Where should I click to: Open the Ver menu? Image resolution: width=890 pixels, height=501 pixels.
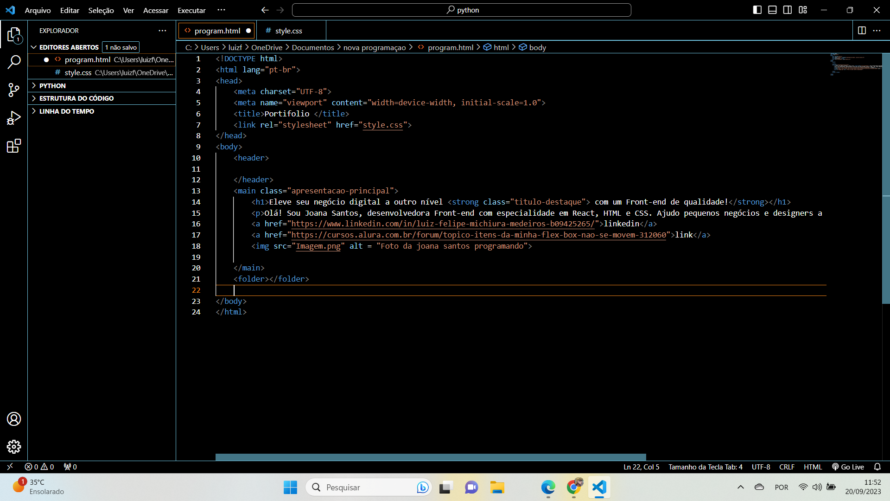pos(128,10)
